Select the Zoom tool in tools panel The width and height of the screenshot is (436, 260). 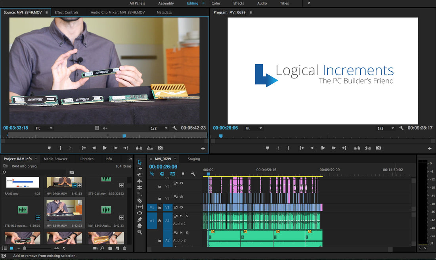[x=140, y=232]
